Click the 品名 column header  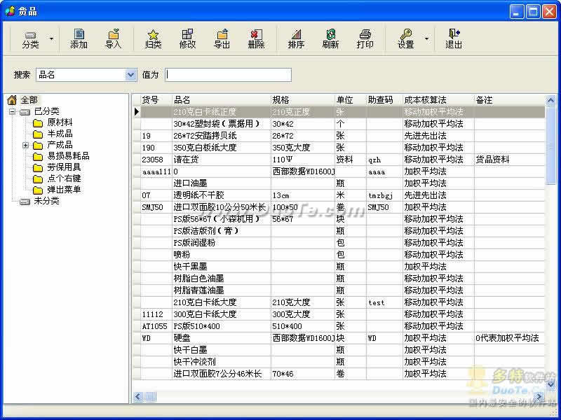[222, 100]
